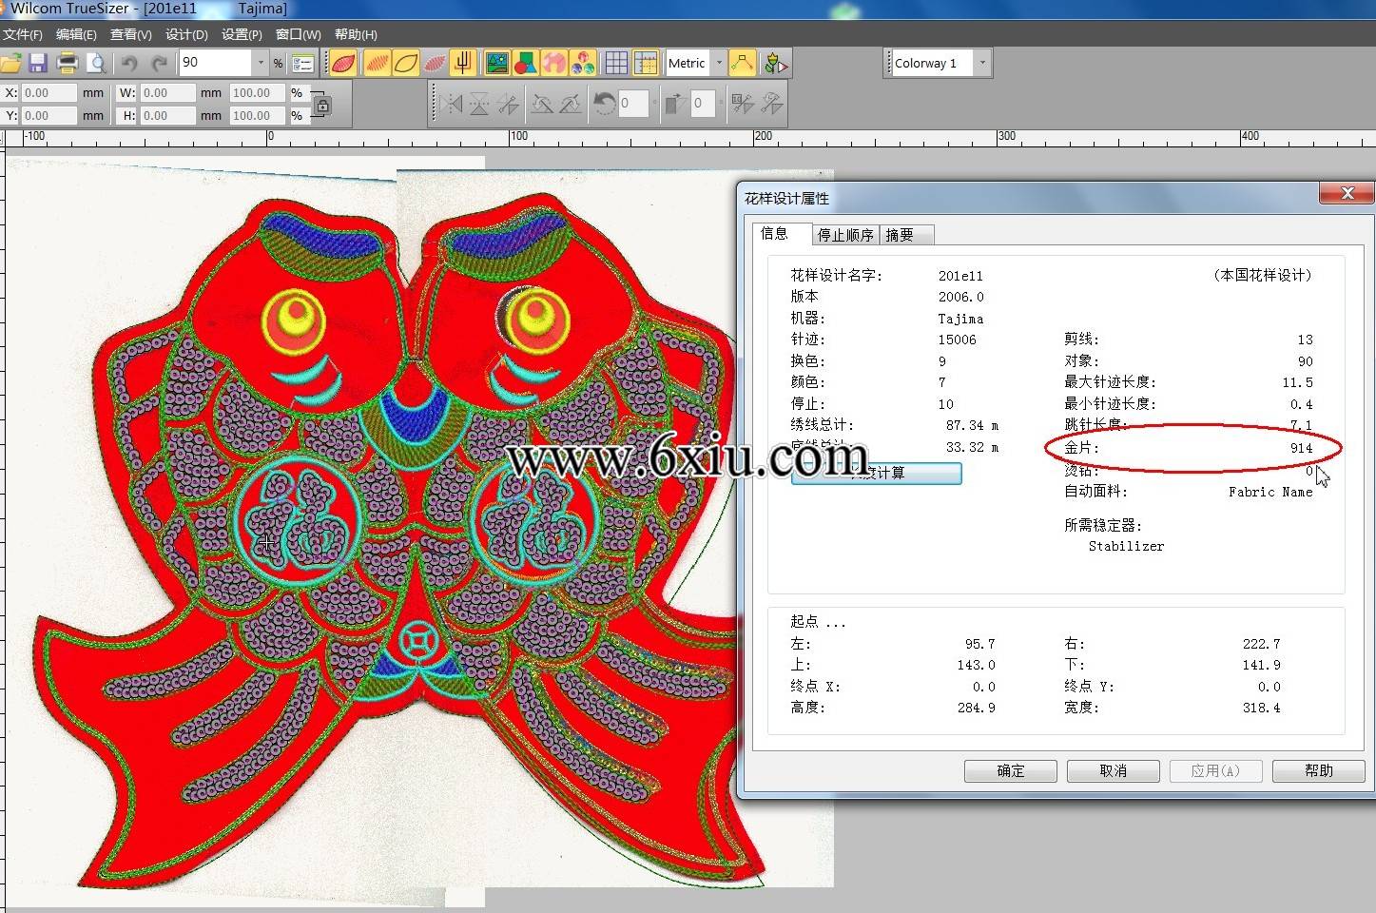Toggle show backdrop picture icon
The width and height of the screenshot is (1376, 913).
point(497,64)
